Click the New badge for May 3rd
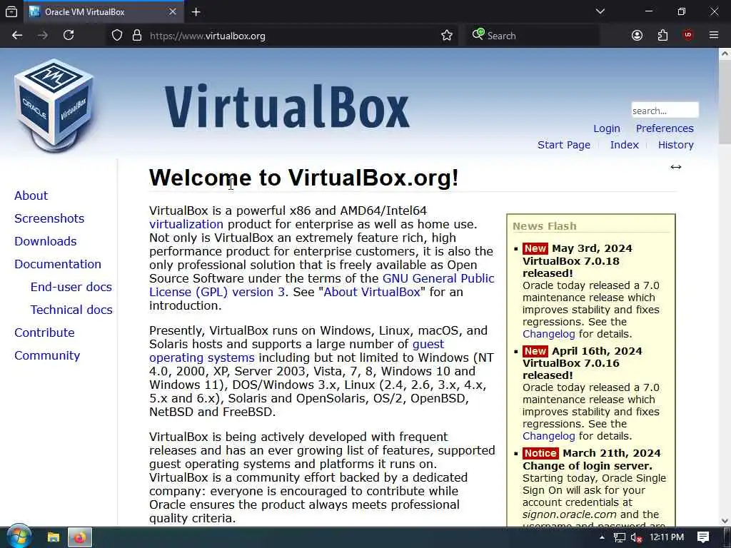This screenshot has width=731, height=548. pyautogui.click(x=535, y=248)
